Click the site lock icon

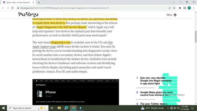(x=18, y=8)
